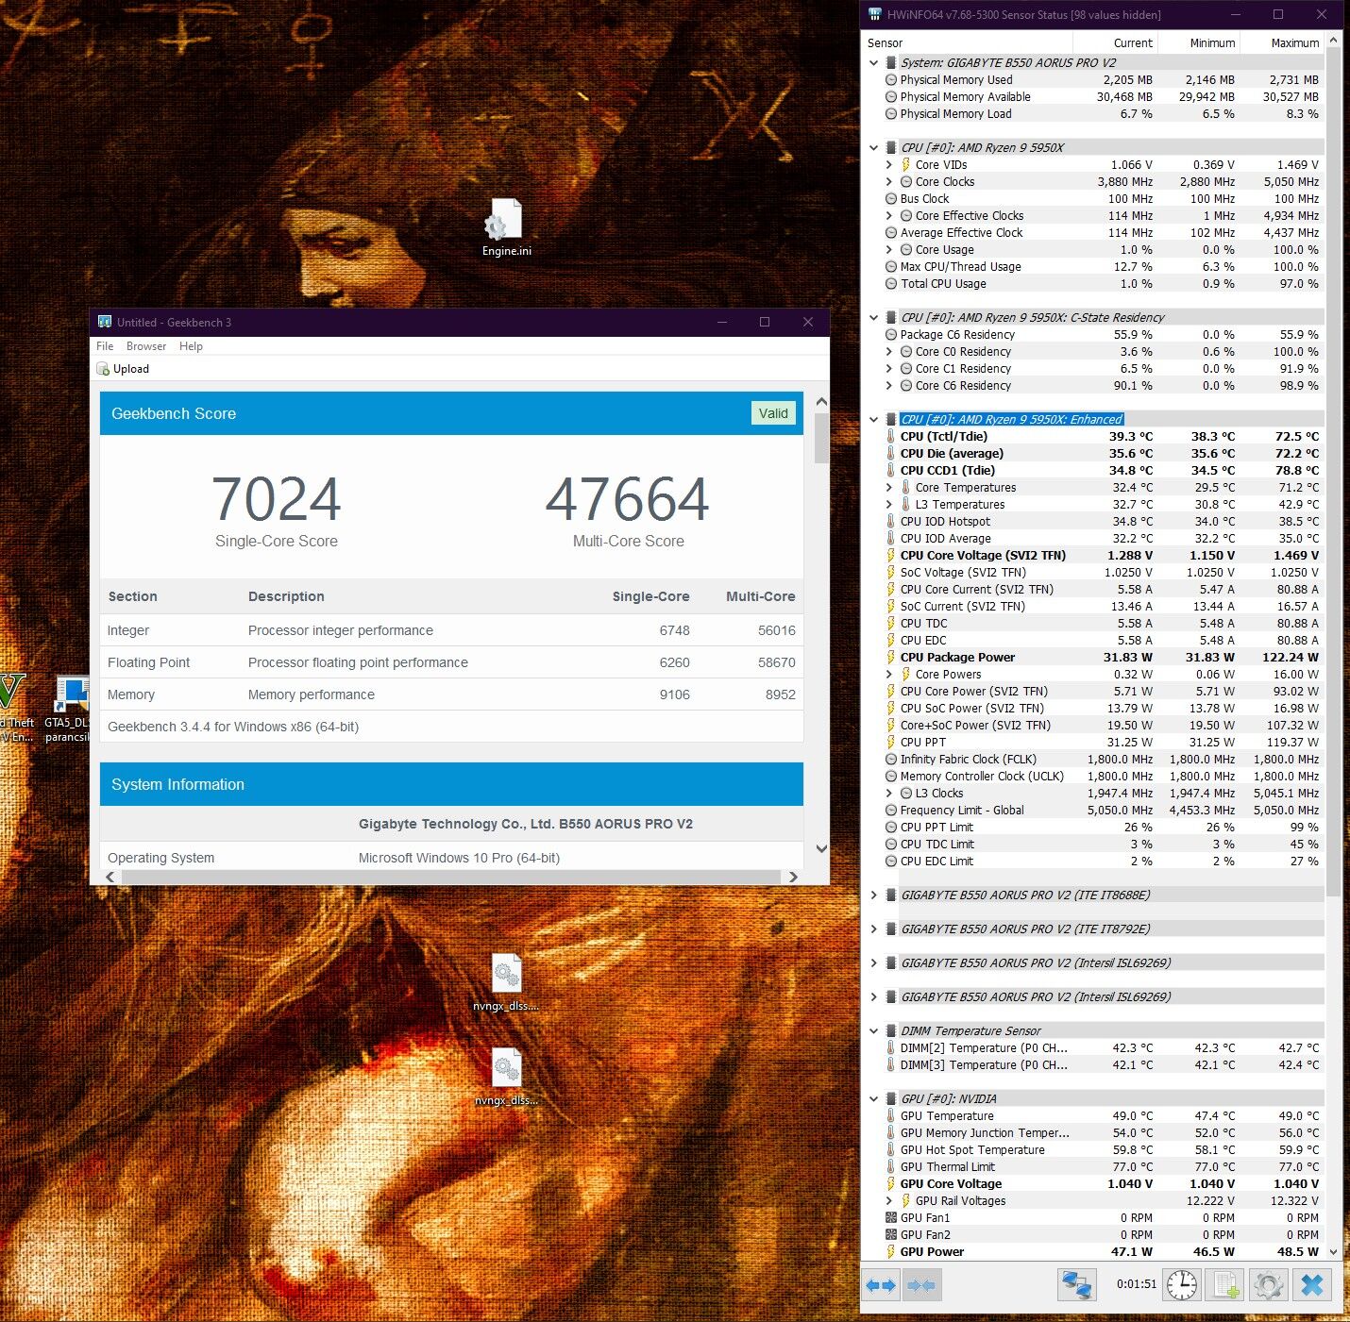
Task: Click the Maximum column header in HWiNFO
Action: pos(1282,43)
